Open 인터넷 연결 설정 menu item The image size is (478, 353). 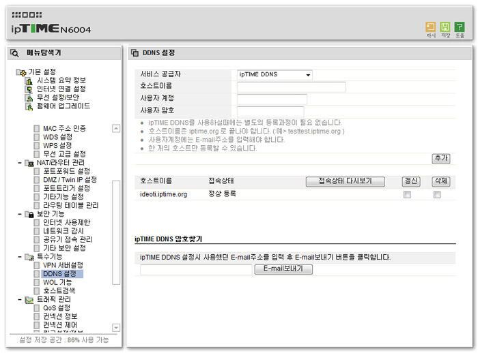(x=61, y=89)
